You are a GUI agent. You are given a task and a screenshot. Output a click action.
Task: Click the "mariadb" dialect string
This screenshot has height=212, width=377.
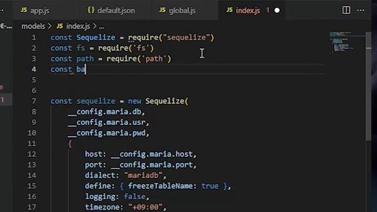(143, 175)
